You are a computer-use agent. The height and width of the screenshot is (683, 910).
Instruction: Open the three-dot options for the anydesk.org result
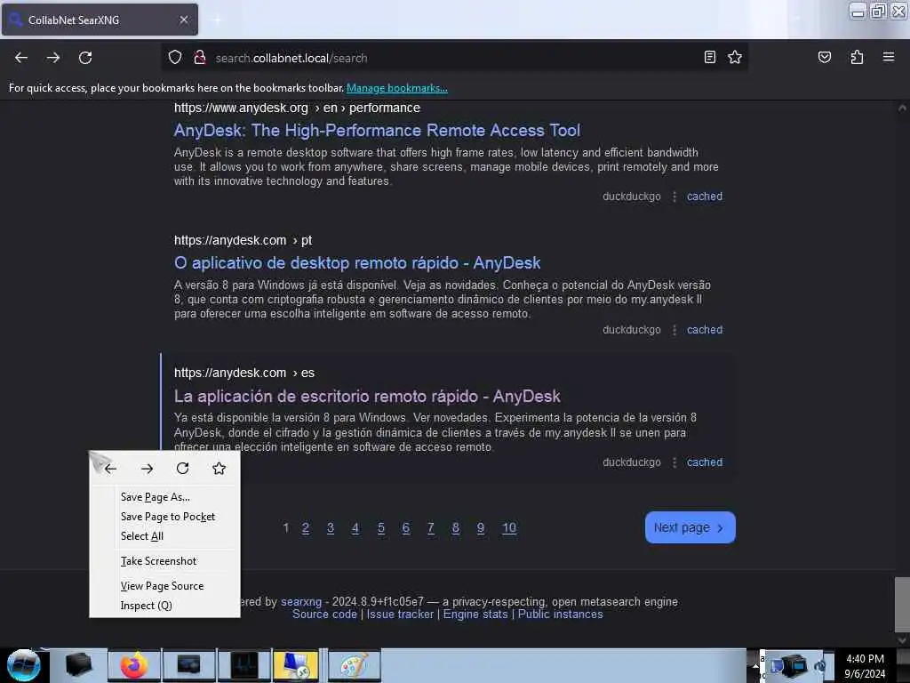click(x=674, y=197)
